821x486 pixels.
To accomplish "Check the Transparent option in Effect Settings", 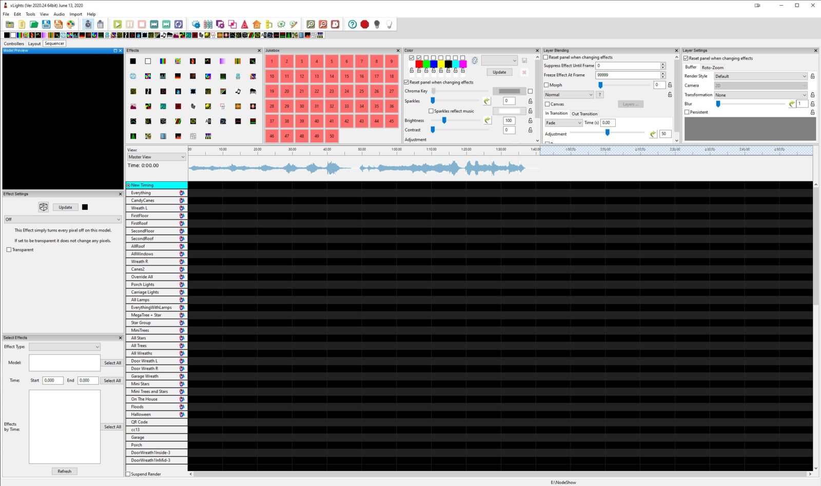I will click(9, 249).
